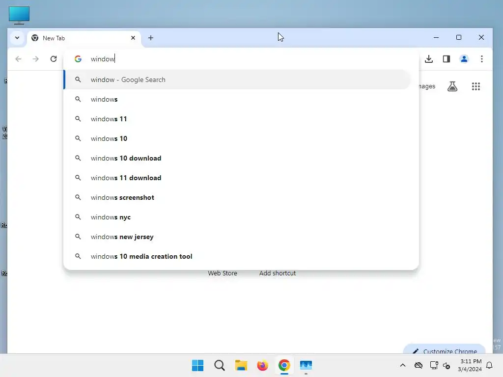Open the desktop monitor icon

click(x=19, y=15)
